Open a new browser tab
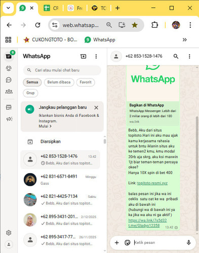Screen dimensions: 199x253 click(117, 8)
